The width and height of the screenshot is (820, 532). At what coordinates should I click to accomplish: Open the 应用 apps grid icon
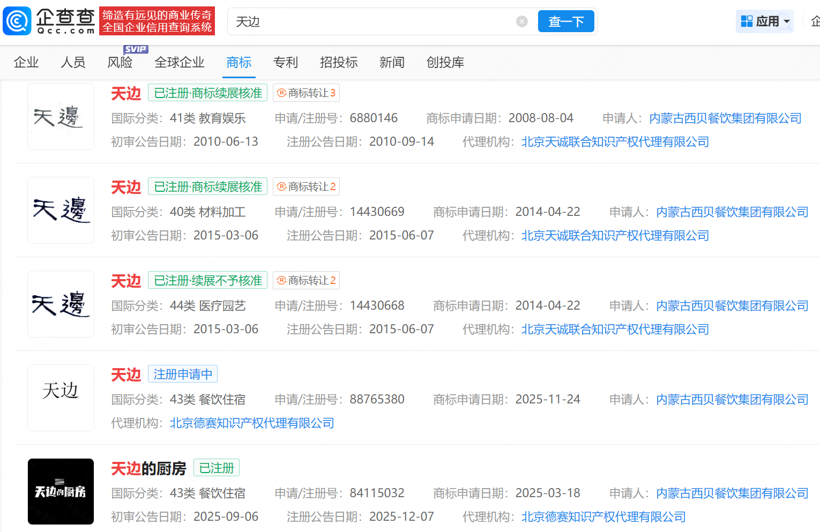coord(746,20)
